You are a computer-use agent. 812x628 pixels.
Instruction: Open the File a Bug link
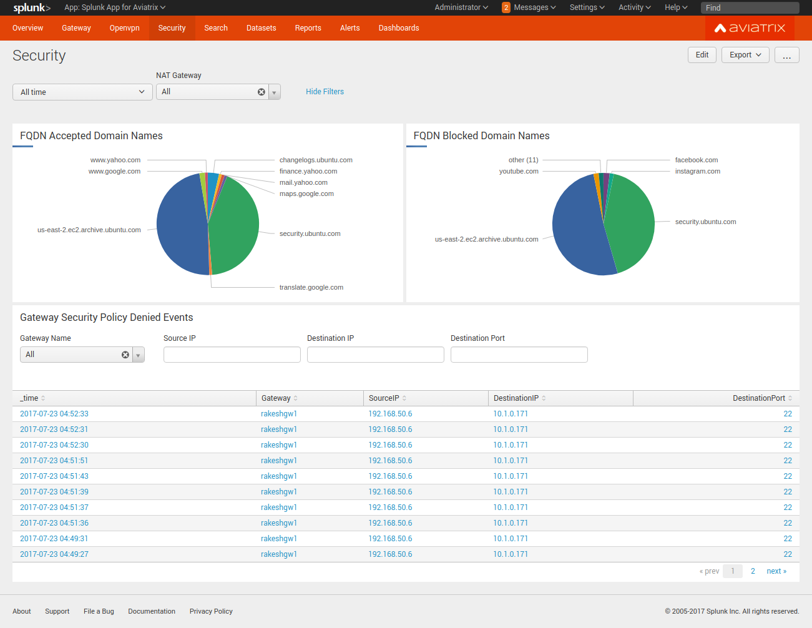(99, 611)
